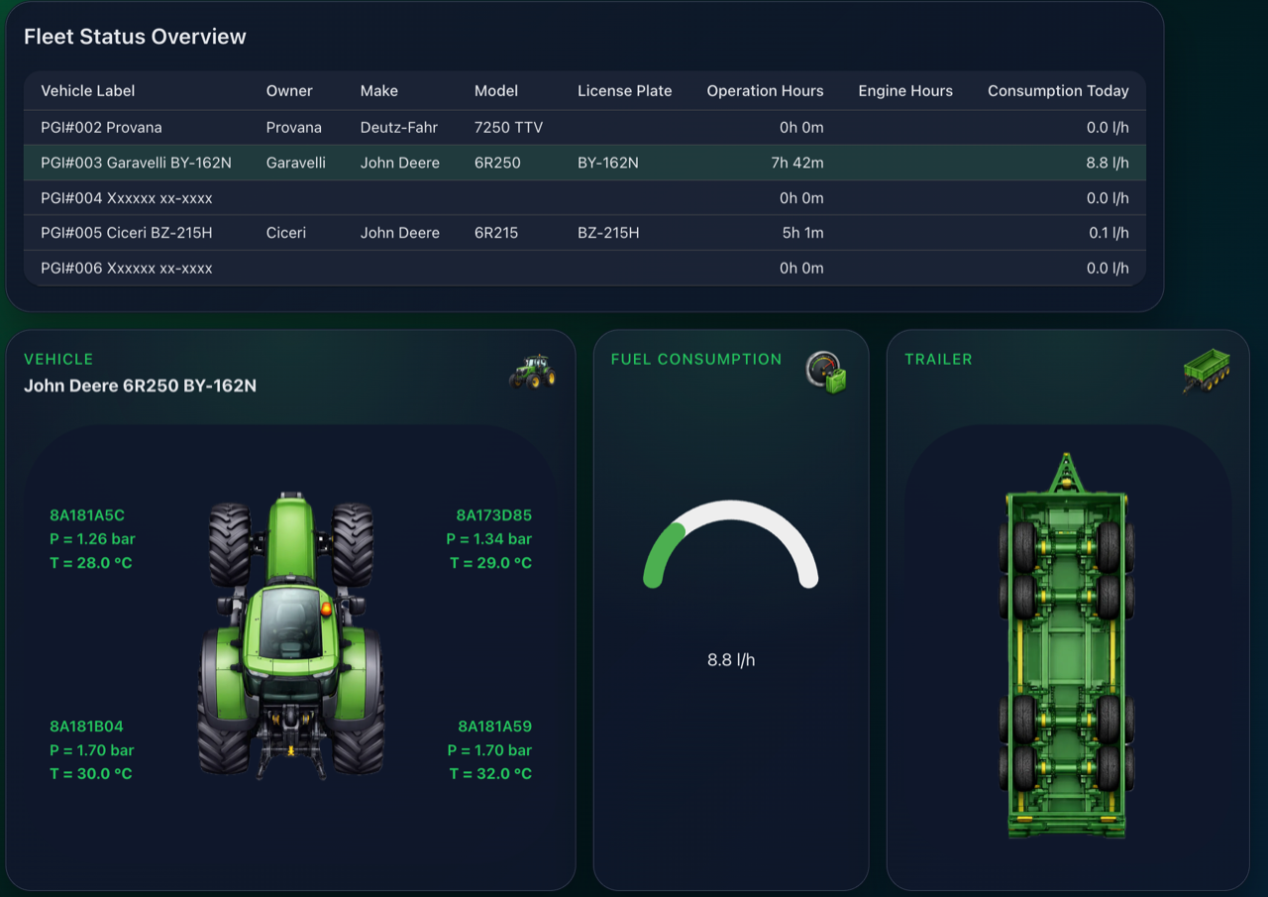Click tire sensor 8A181A59 reading
Image resolution: width=1268 pixels, height=897 pixels.
pyautogui.click(x=489, y=750)
